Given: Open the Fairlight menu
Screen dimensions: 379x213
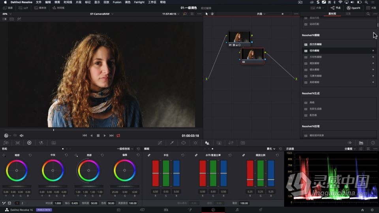Looking at the screenshot, I should pos(139,2).
